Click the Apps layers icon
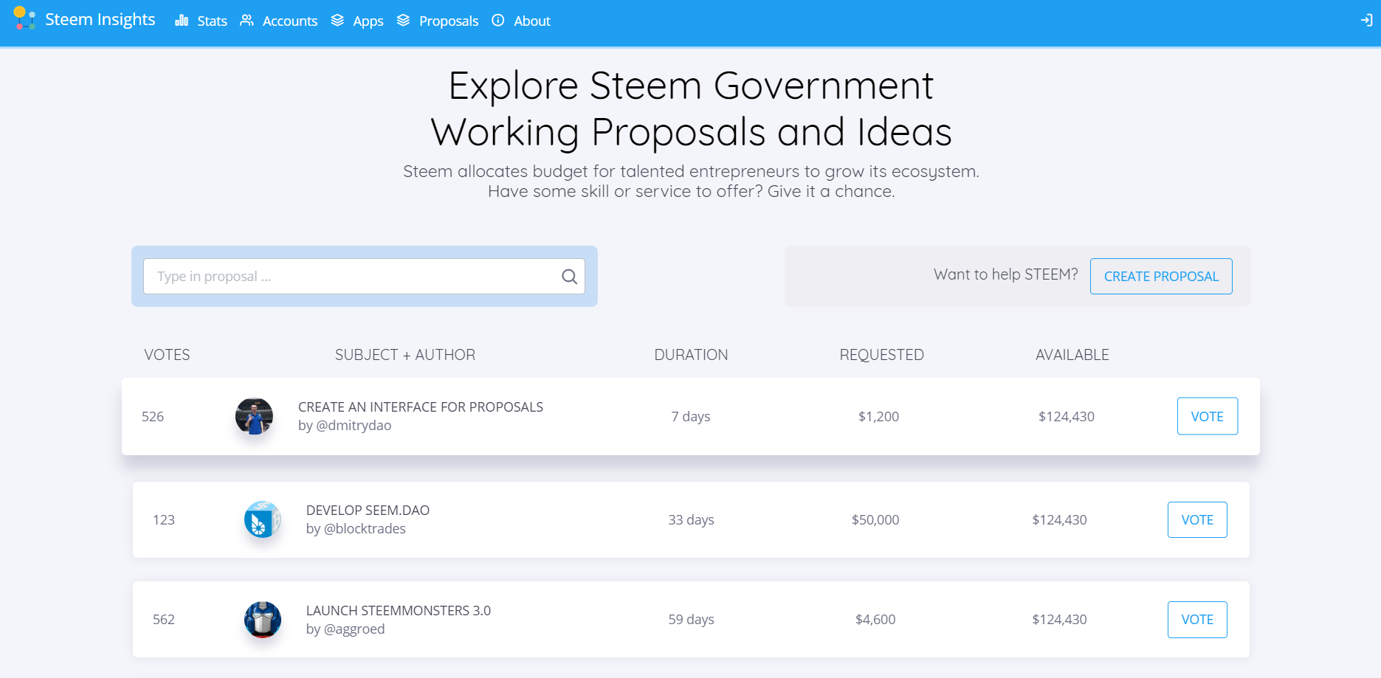 click(337, 21)
